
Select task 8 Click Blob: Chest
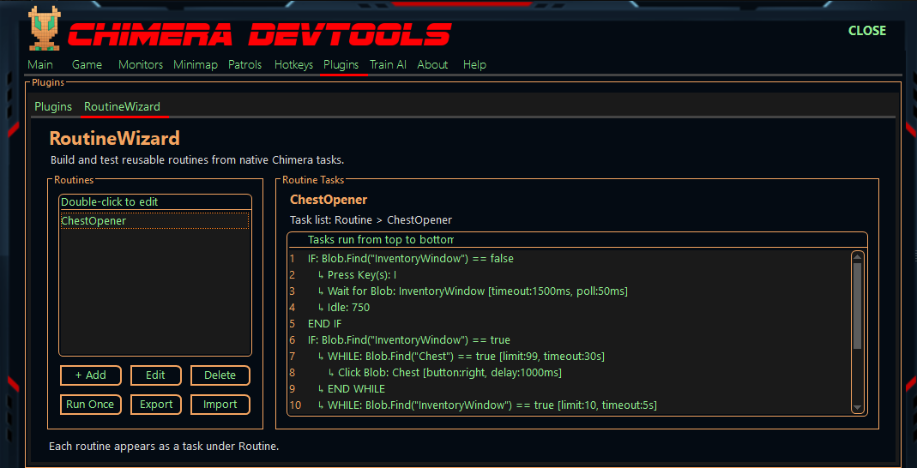(x=570, y=372)
